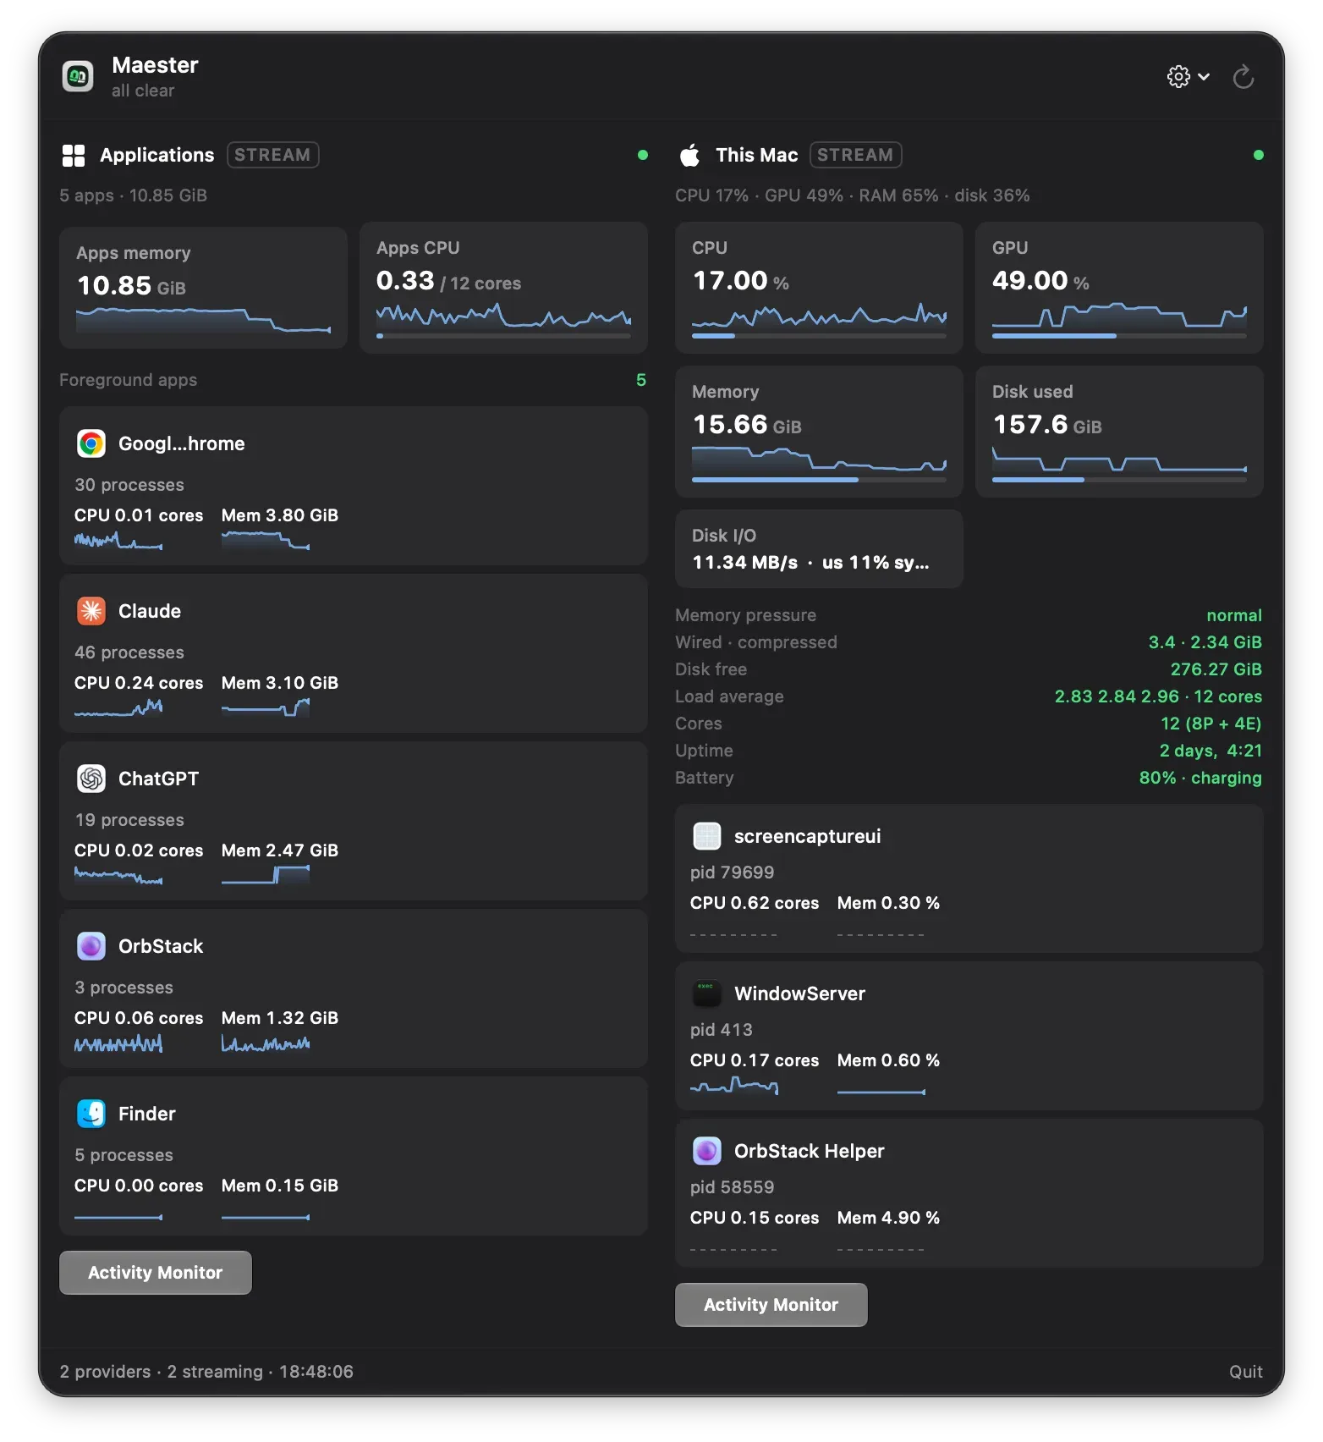Click the green status dot for This Mac
The image size is (1323, 1442).
[1259, 155]
